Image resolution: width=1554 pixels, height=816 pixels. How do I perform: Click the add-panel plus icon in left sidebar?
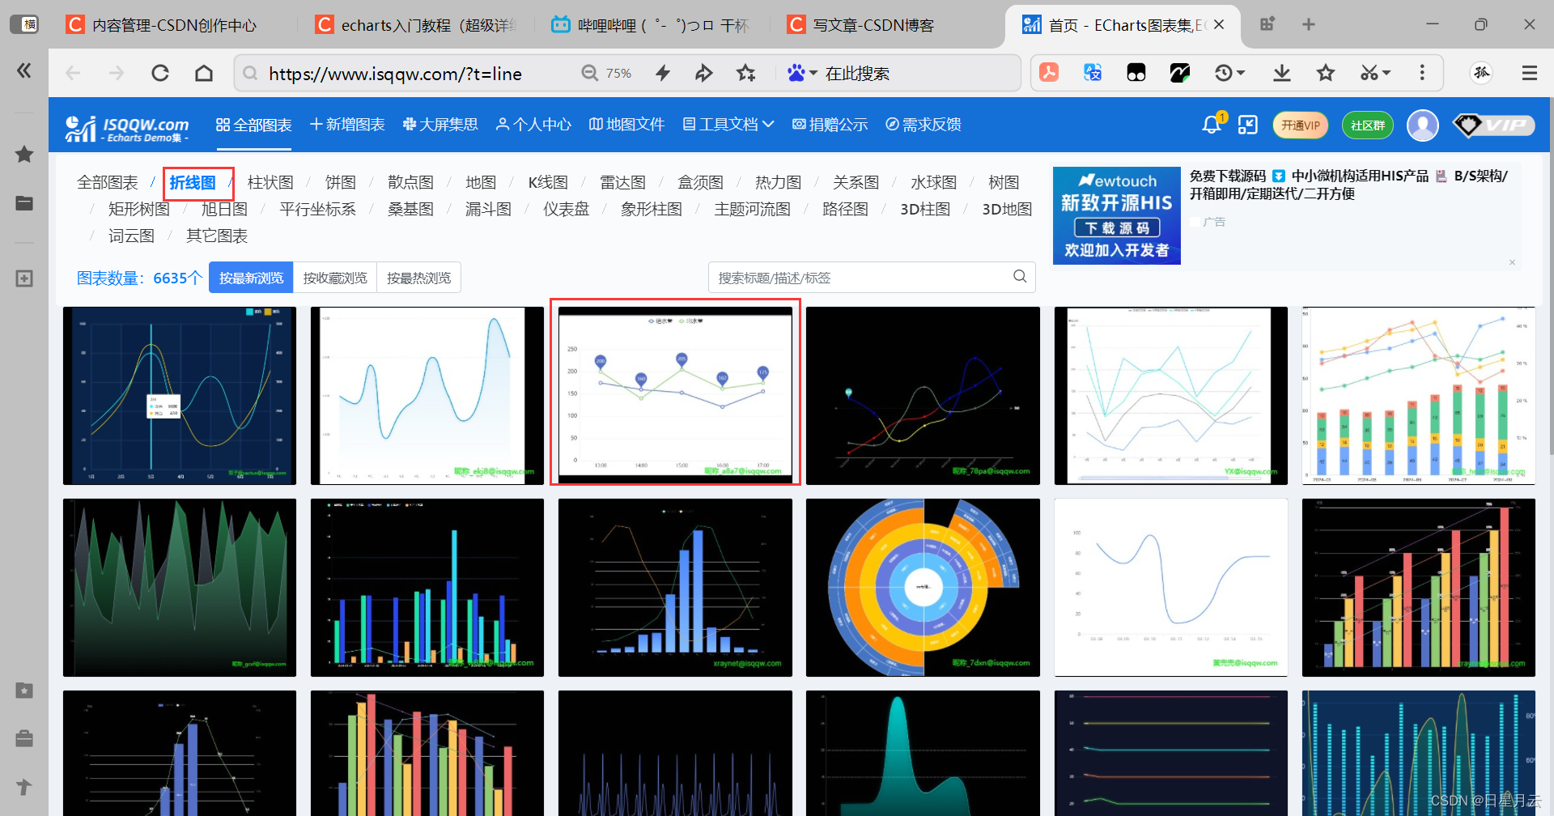tap(24, 278)
